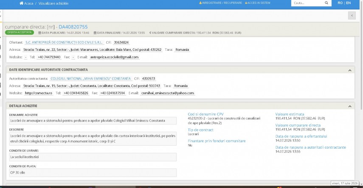The width and height of the screenshot is (363, 188).
Task: Click offerer email antrepriza.ecocivile@gmail.com
Action: (114, 57)
